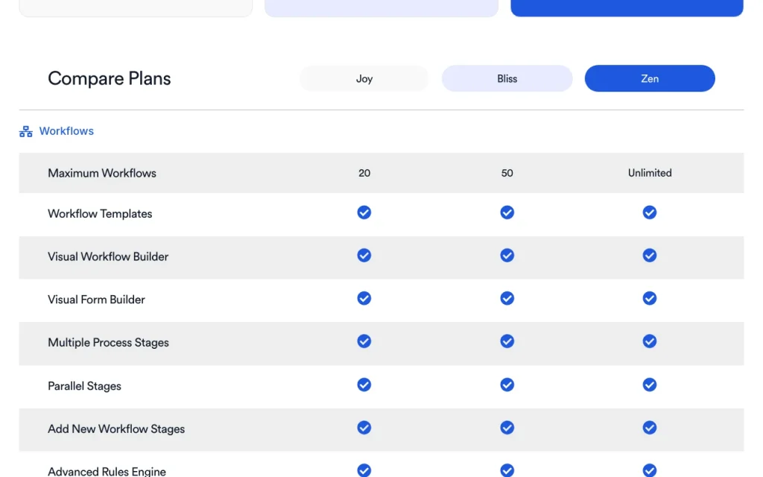The image size is (763, 477).
Task: Click the Zen value Unlimited
Action: click(x=650, y=173)
